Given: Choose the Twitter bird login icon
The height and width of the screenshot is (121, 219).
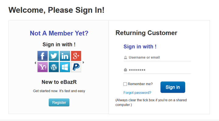Looking at the screenshot, I should [x=54, y=56].
